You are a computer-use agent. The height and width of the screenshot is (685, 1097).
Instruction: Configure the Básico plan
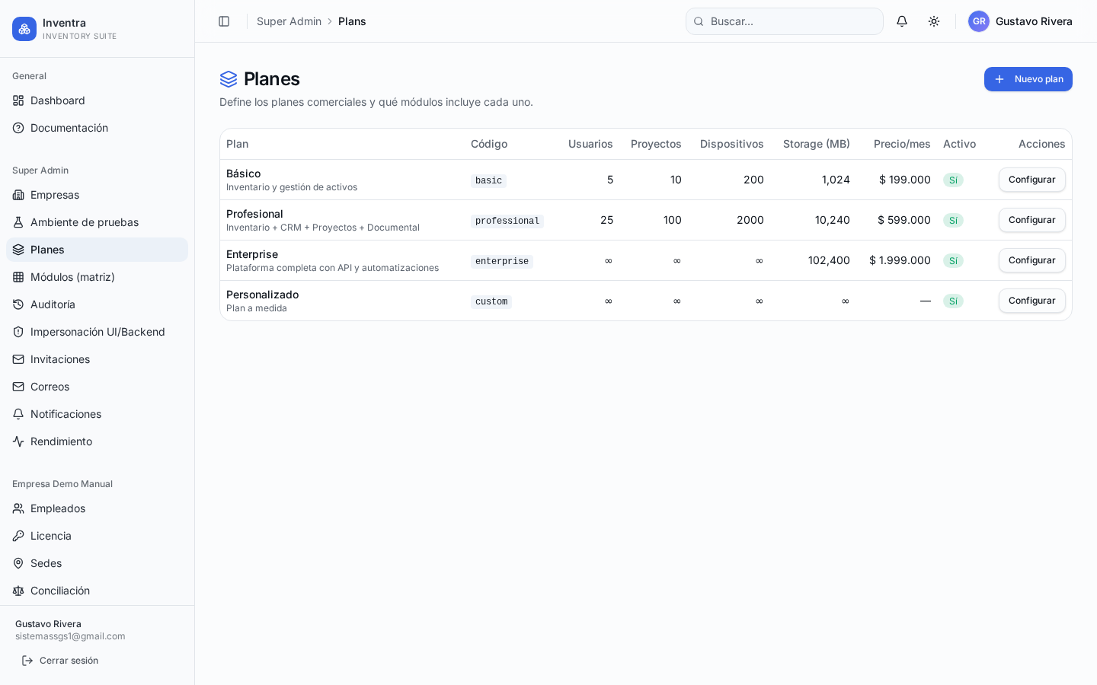(1031, 180)
